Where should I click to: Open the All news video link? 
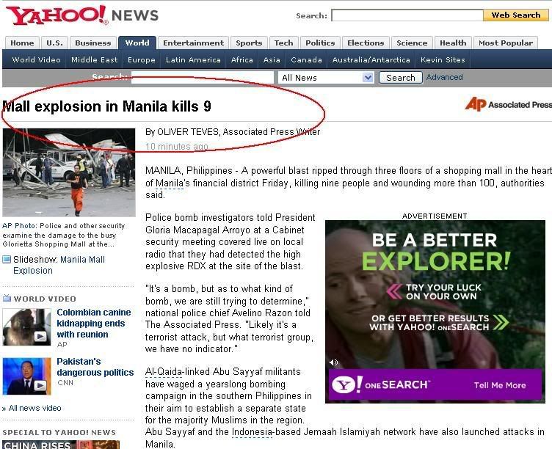pyautogui.click(x=34, y=408)
